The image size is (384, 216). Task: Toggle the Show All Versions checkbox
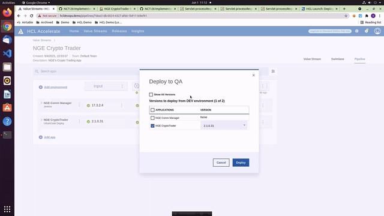tap(151, 95)
